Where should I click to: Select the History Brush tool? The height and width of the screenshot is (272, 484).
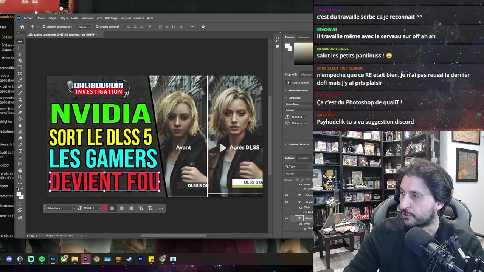point(20,106)
